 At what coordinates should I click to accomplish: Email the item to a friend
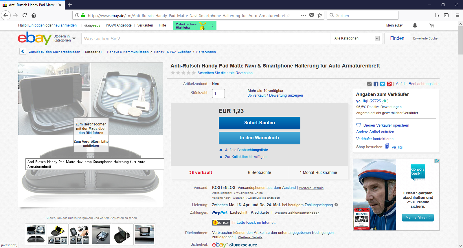(369, 84)
